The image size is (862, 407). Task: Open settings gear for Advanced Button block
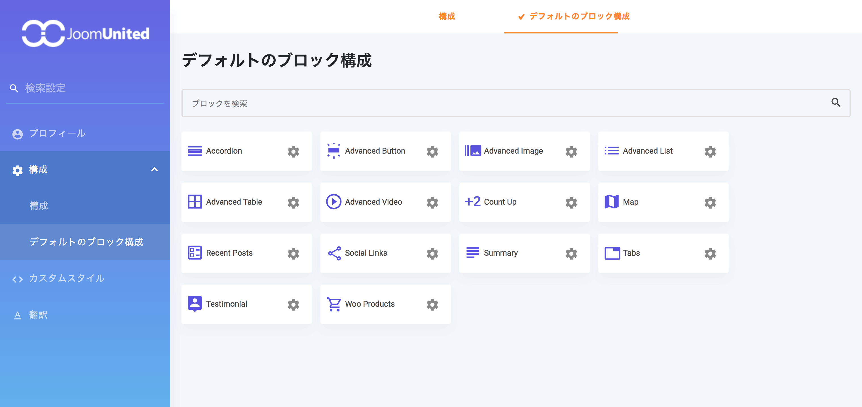432,152
